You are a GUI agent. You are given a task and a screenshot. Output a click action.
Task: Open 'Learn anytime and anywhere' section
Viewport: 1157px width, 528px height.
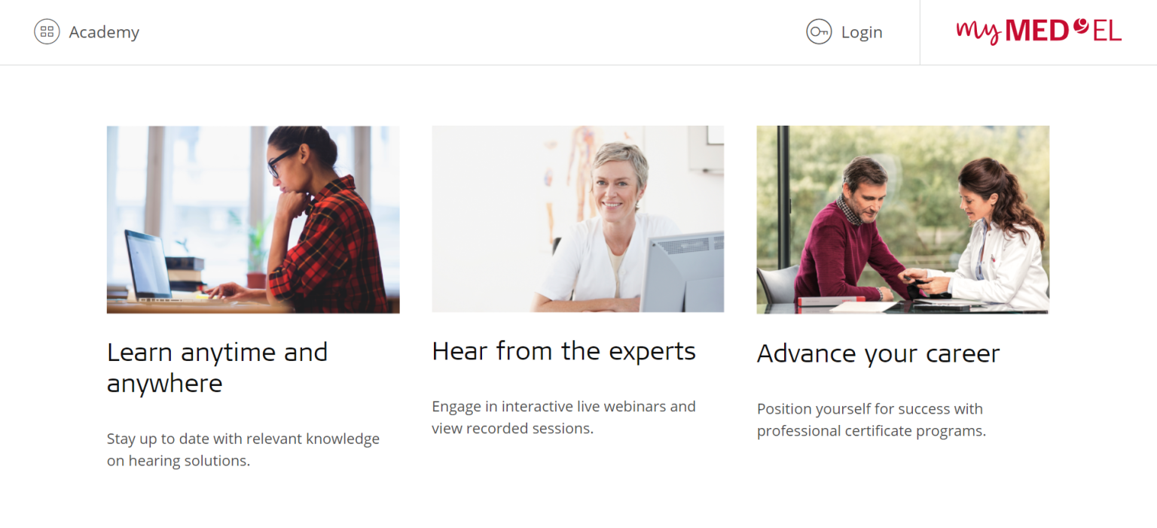tap(217, 367)
